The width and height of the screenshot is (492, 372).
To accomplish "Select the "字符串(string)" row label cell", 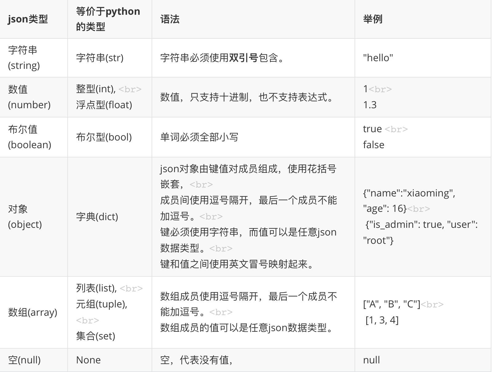I will point(24,58).
